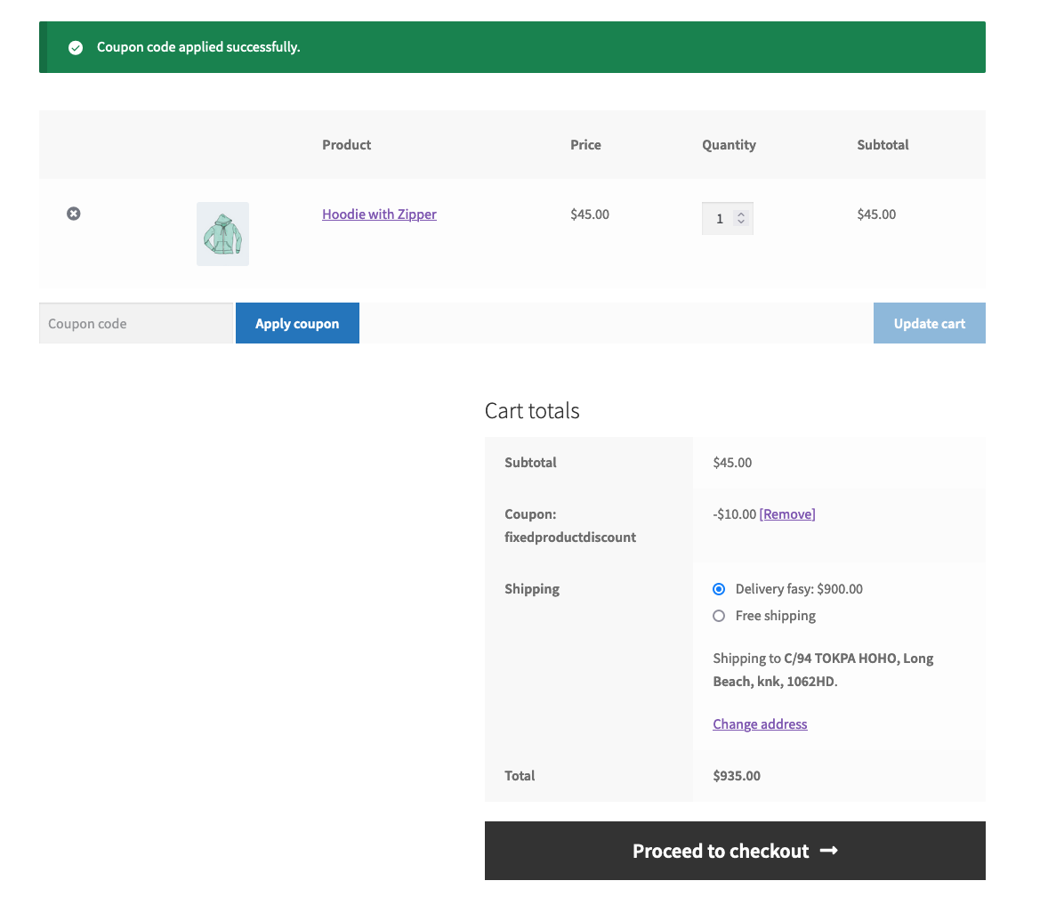Select the Delivery fasy shipping option
The width and height of the screenshot is (1048, 897).
pyautogui.click(x=719, y=589)
